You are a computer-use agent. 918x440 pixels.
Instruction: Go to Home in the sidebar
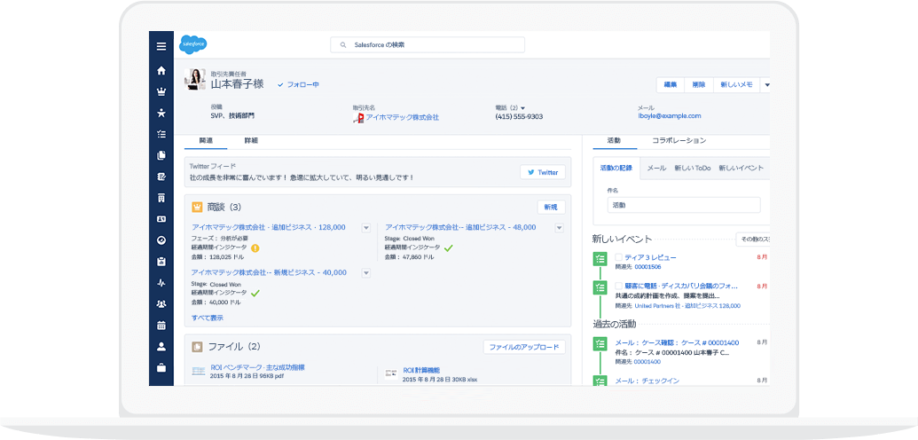[x=161, y=70]
